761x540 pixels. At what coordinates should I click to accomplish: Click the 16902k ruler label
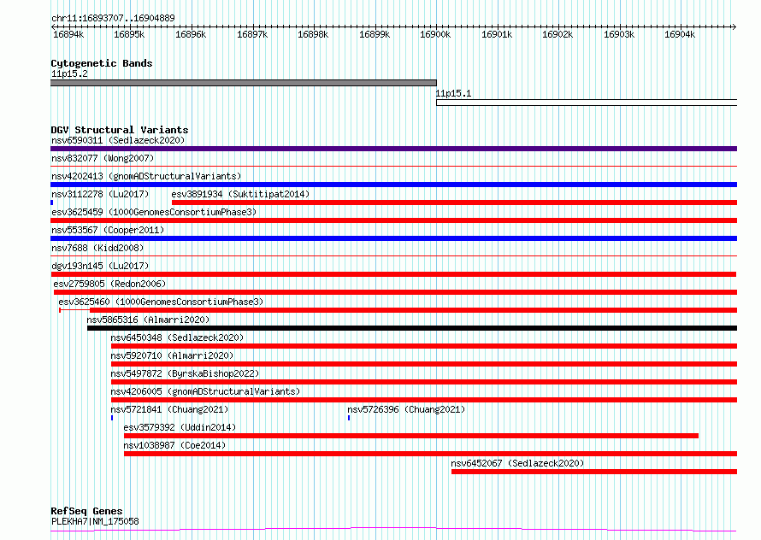(557, 34)
